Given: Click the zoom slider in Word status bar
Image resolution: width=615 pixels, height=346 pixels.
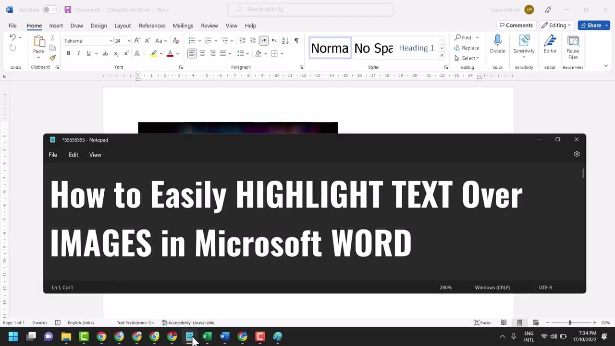Looking at the screenshot, I should coord(570,322).
